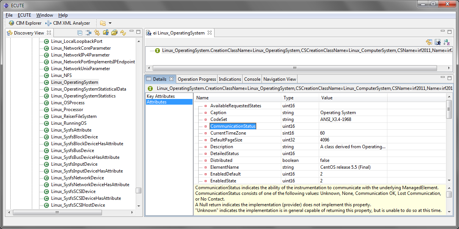The width and height of the screenshot is (459, 229).
Task: Click the opposing yellow arrows icon in Discovery View
Action: 97,33
